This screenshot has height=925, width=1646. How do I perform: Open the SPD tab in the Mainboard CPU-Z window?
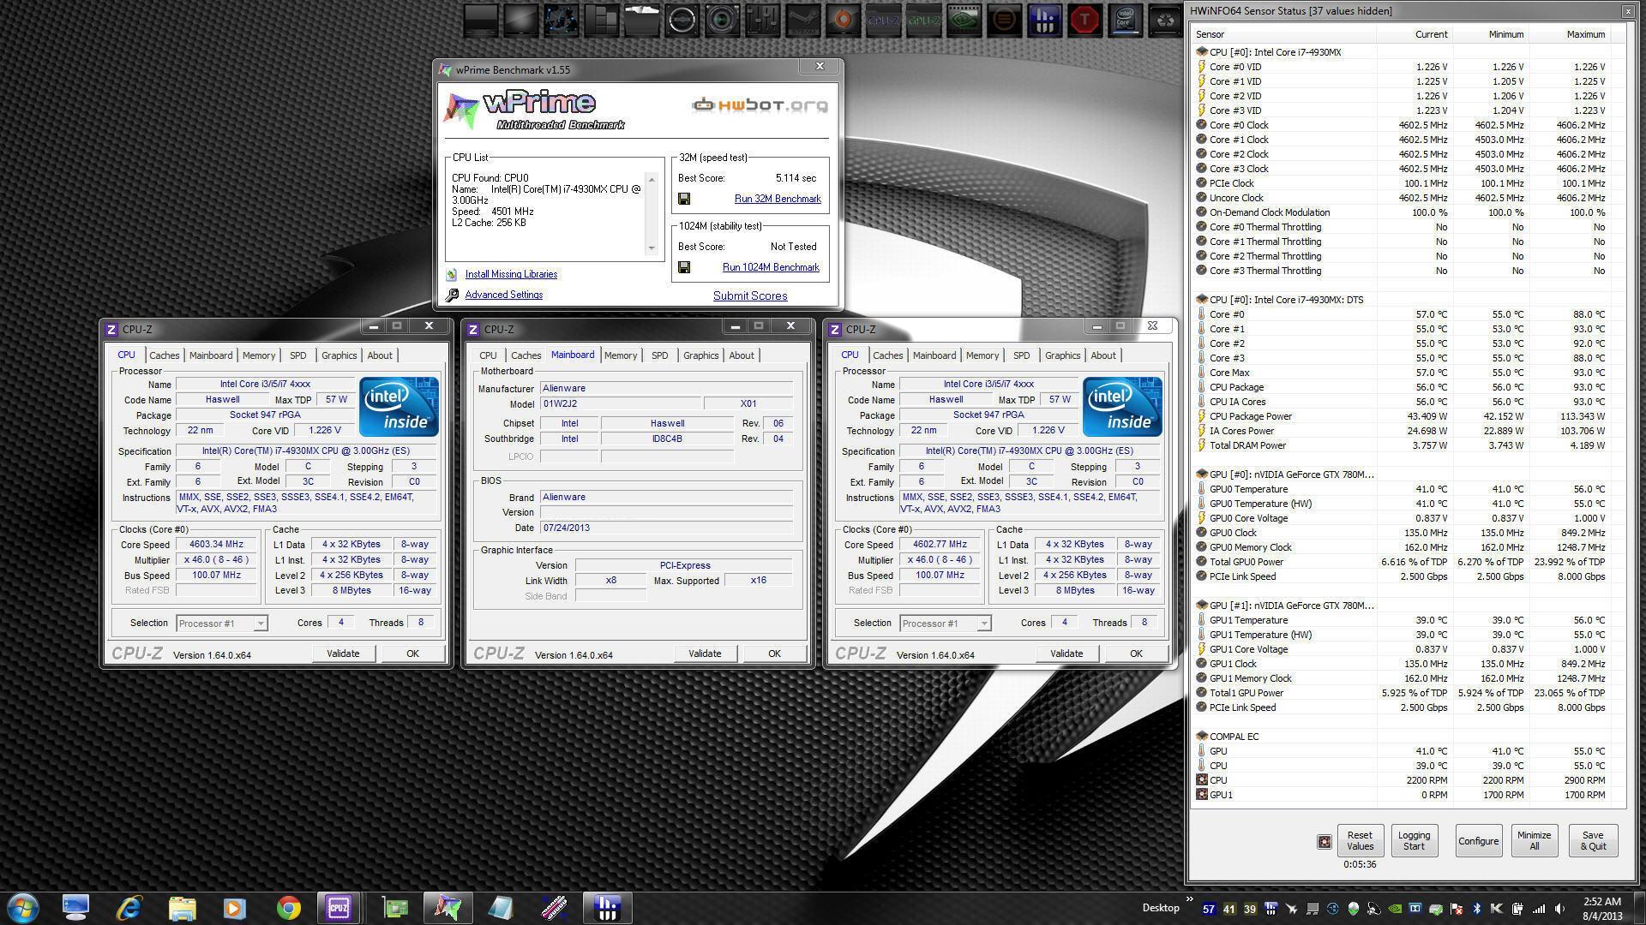click(x=659, y=355)
